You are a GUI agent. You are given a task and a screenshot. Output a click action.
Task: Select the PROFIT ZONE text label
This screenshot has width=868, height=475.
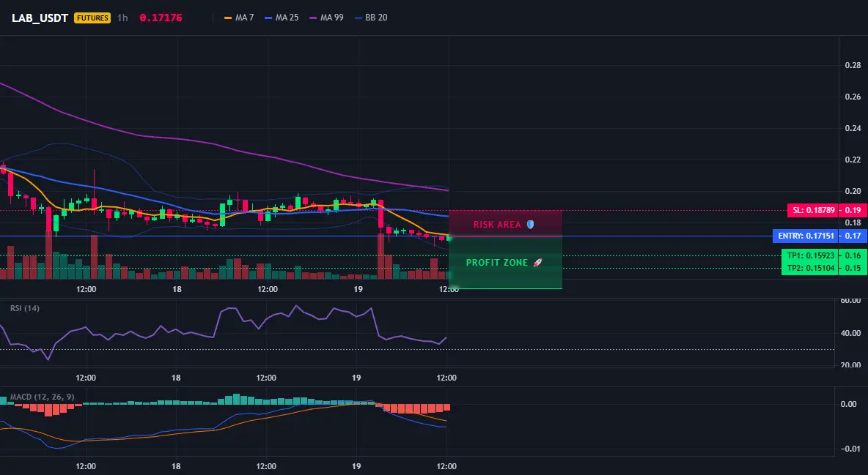497,263
